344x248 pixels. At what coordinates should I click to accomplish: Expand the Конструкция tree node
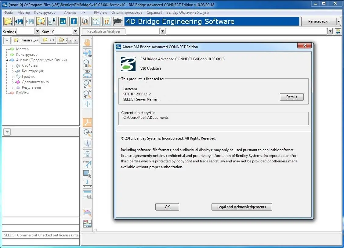click(13, 71)
